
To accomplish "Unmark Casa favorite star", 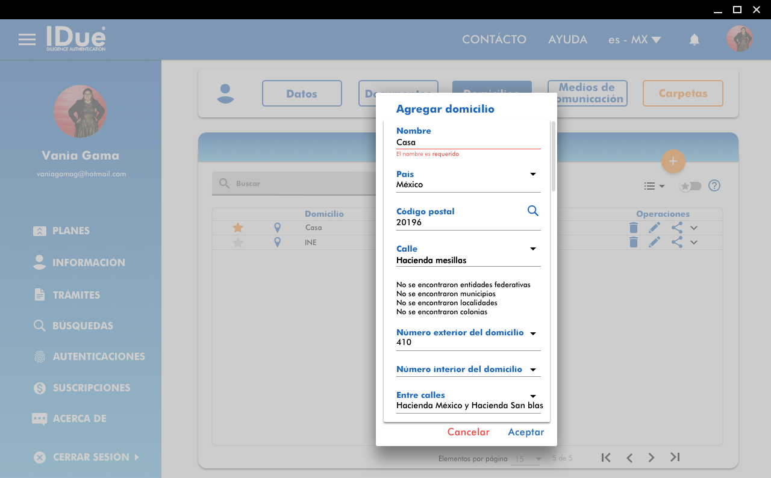I will [238, 228].
